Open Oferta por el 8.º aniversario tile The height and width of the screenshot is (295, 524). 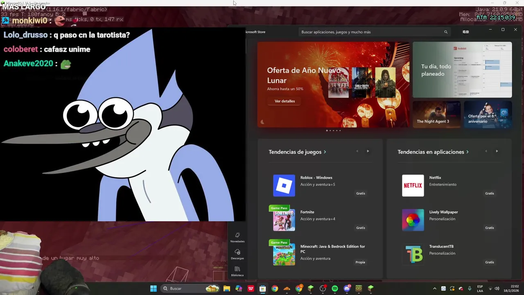tap(488, 114)
